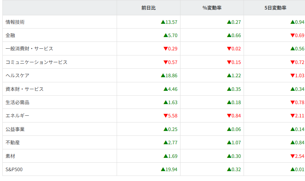Click the red down arrow beside 1.03
This screenshot has width=305, height=181.
coord(292,76)
